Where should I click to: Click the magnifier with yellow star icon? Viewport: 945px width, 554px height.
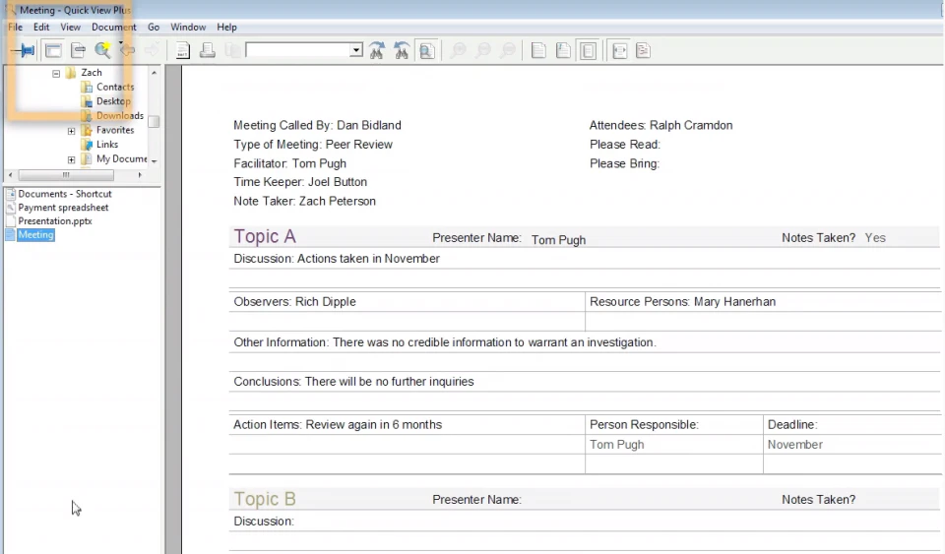102,50
